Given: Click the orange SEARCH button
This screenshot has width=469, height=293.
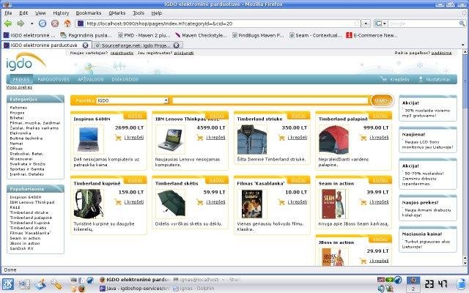Looking at the screenshot, I should point(382,101).
